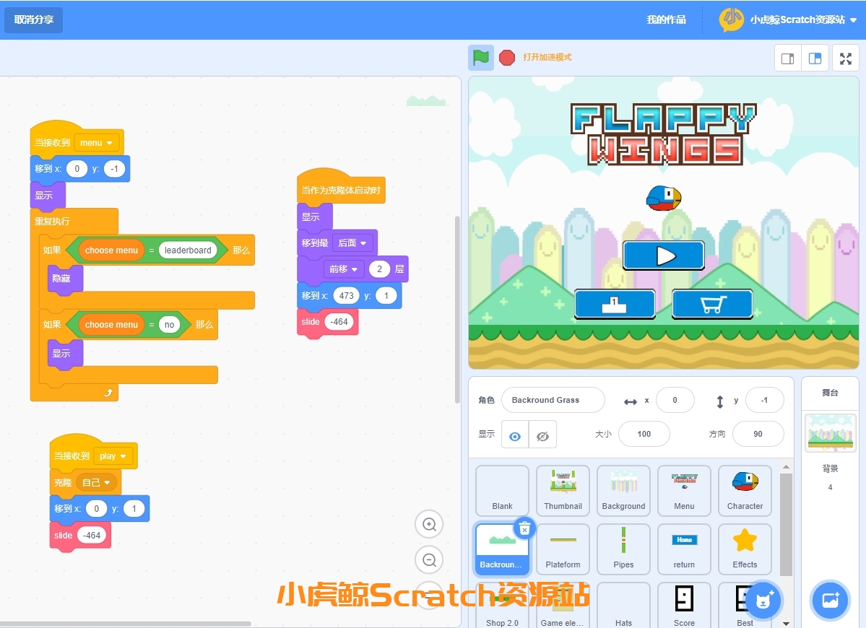The image size is (866, 628).
Task: Select the Thumbnail sprite
Action: (x=563, y=490)
